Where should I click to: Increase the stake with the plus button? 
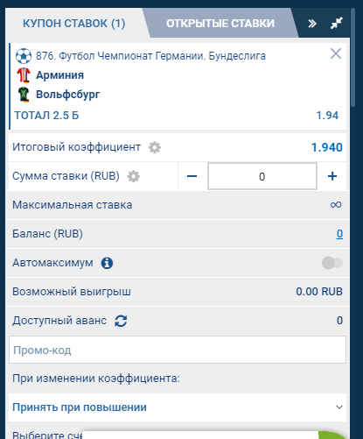332,176
